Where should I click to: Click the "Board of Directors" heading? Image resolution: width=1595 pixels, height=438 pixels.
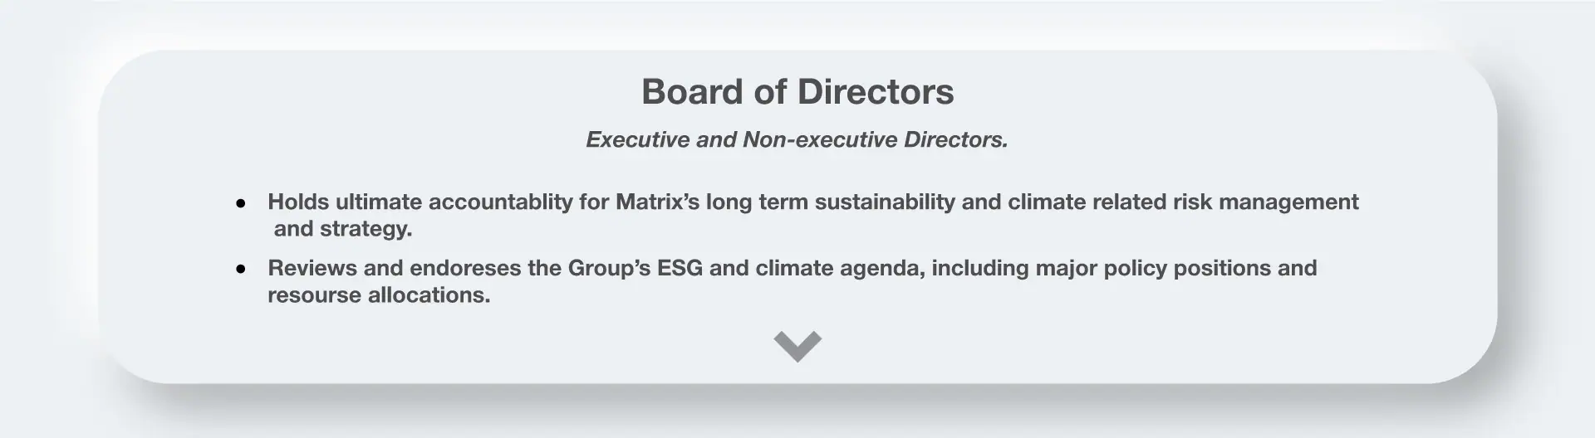pyautogui.click(x=797, y=91)
